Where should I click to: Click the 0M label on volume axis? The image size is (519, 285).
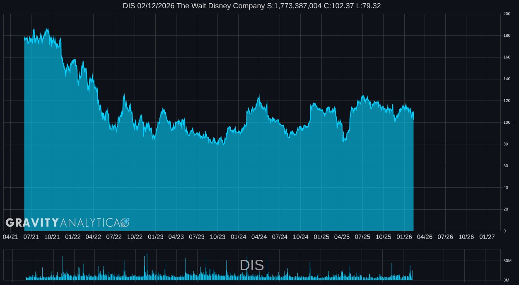506,280
